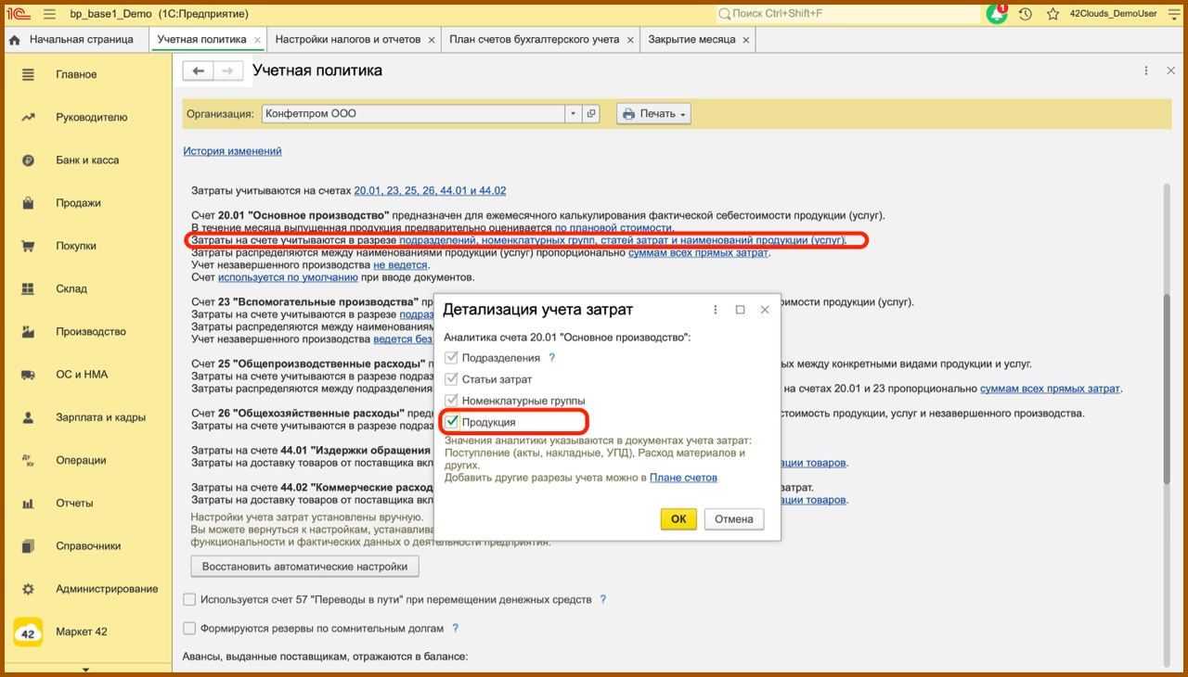Open Производство factory icon in sidebar
The height and width of the screenshot is (677, 1188).
(x=28, y=331)
